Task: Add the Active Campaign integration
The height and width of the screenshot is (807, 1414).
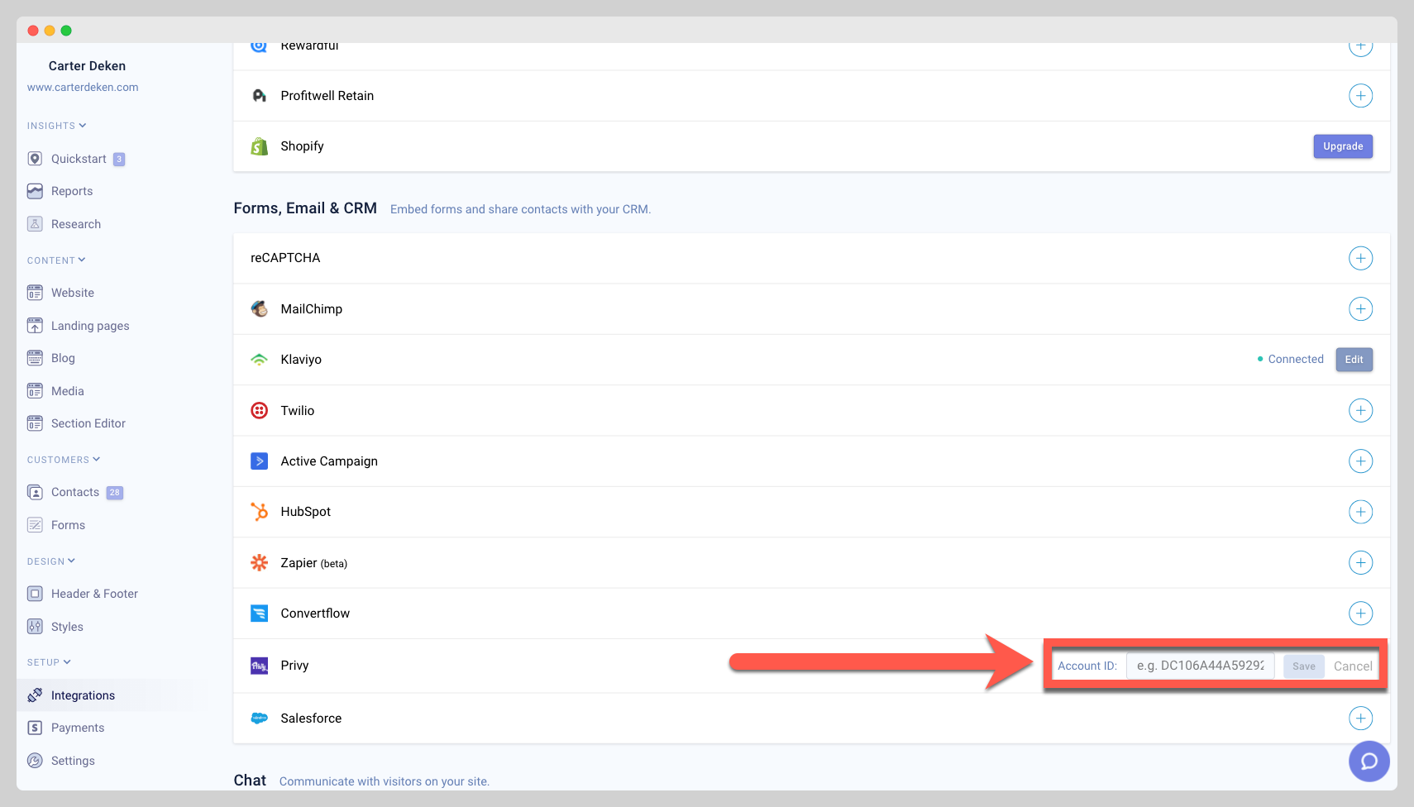Action: (x=1360, y=461)
